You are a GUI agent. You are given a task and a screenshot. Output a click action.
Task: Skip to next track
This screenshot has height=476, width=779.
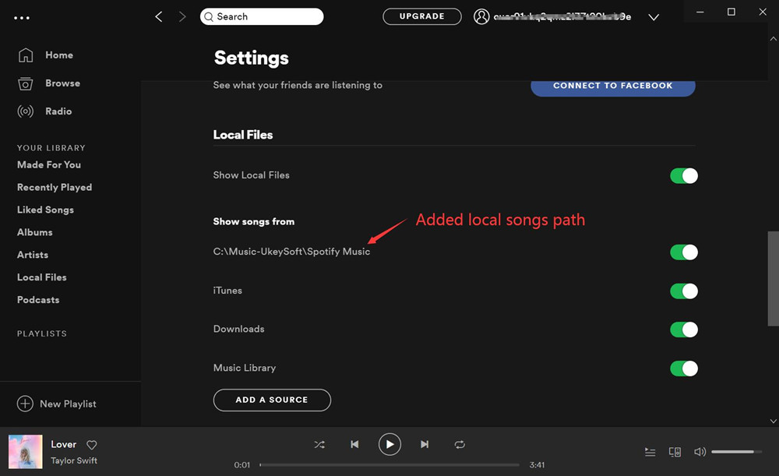[425, 444]
